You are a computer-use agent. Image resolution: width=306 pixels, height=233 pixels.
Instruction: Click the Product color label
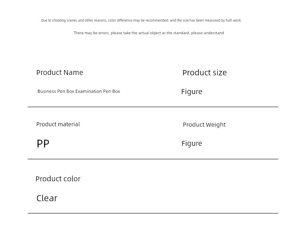coord(58,179)
